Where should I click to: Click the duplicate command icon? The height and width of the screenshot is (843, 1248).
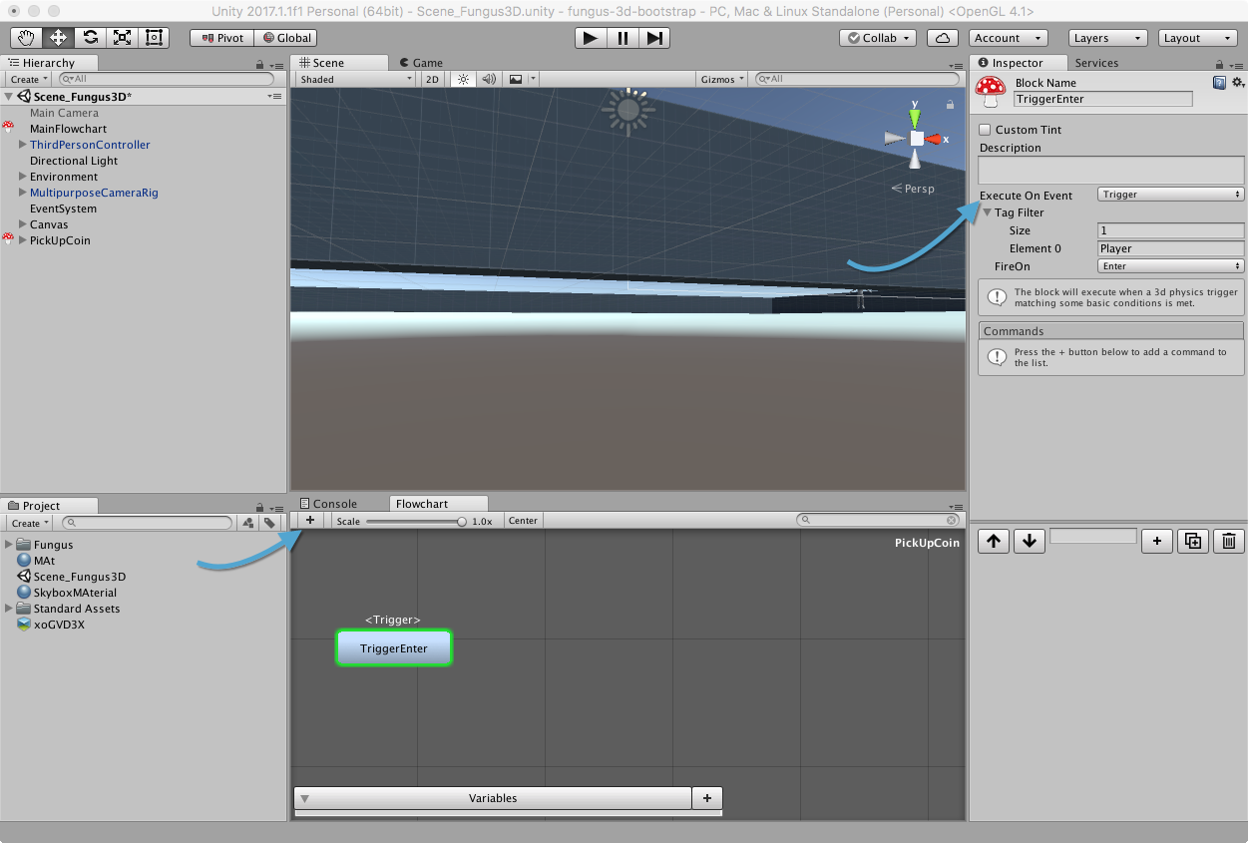click(x=1192, y=541)
